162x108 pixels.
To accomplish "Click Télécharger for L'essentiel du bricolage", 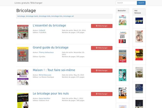I will 102,26.
